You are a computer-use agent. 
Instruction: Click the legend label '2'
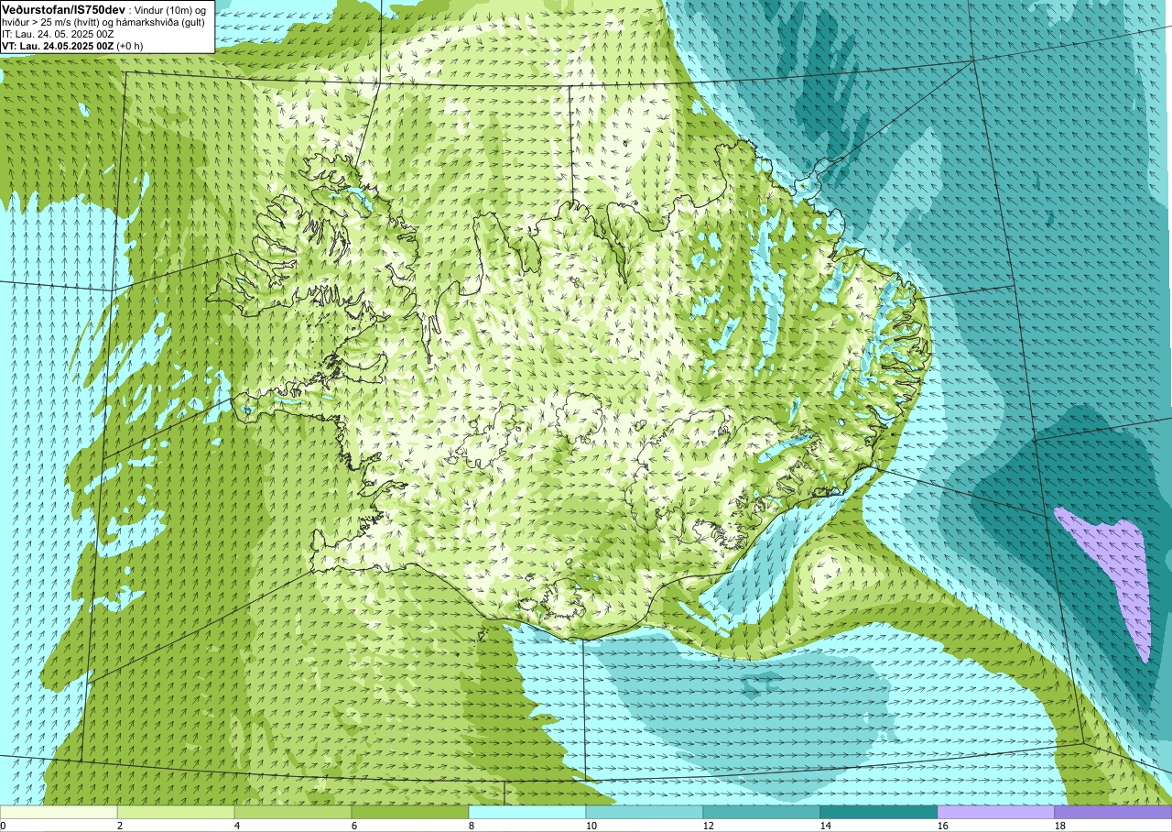point(120,826)
